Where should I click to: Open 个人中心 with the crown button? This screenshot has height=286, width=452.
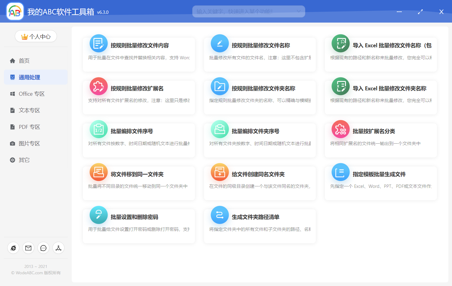(36, 36)
